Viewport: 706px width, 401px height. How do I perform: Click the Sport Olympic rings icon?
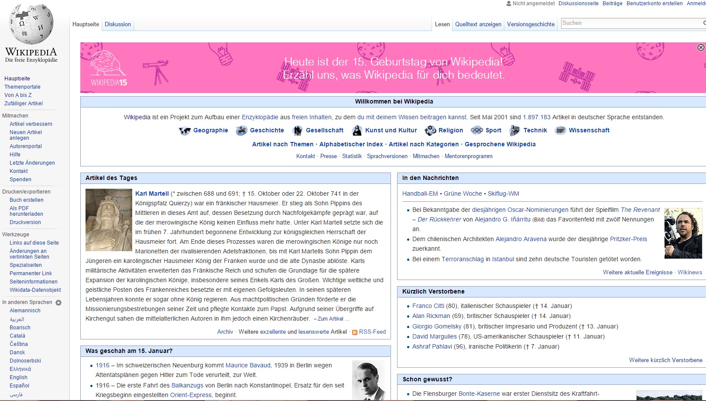pos(477,130)
